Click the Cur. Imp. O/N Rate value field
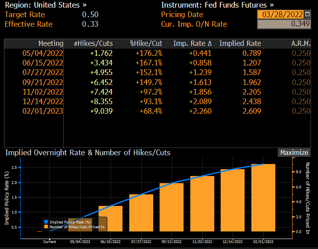 [x=284, y=24]
